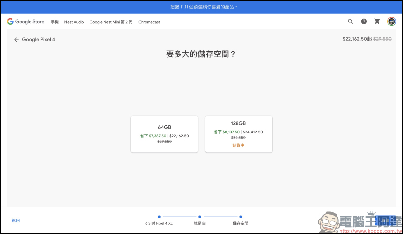Select the 64GB storage option
The image size is (403, 234).
pyautogui.click(x=164, y=134)
